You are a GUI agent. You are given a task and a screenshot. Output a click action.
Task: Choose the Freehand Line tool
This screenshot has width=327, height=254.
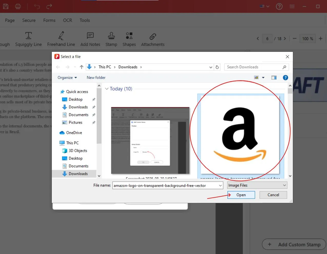coord(61,36)
